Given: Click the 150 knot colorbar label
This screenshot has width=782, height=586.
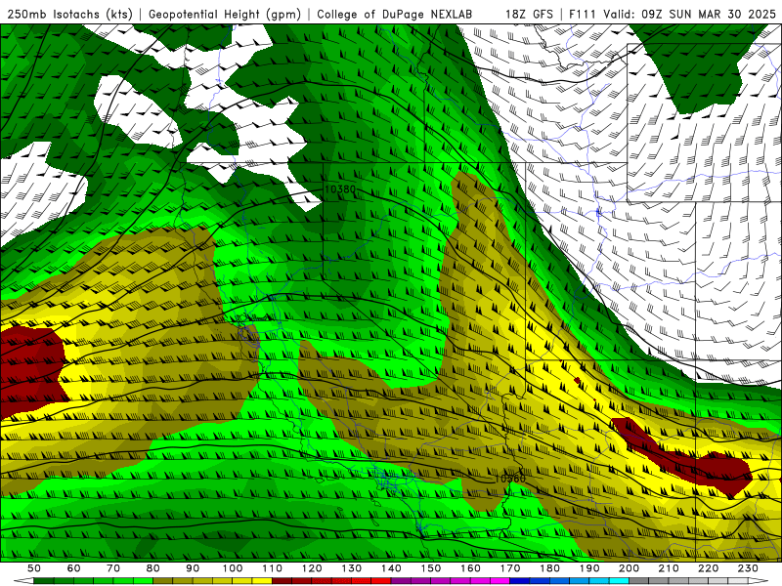Looking at the screenshot, I should (x=431, y=568).
